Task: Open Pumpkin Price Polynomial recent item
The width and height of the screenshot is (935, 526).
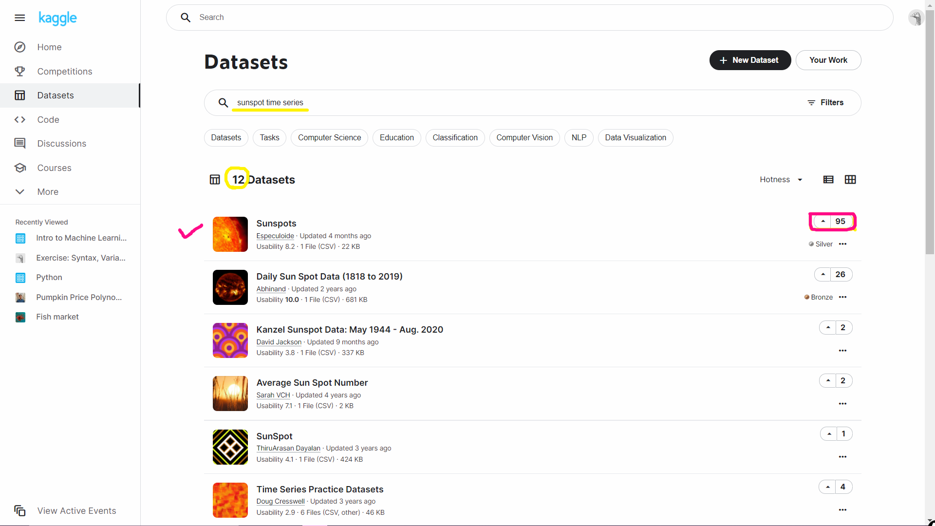Action: (69, 298)
